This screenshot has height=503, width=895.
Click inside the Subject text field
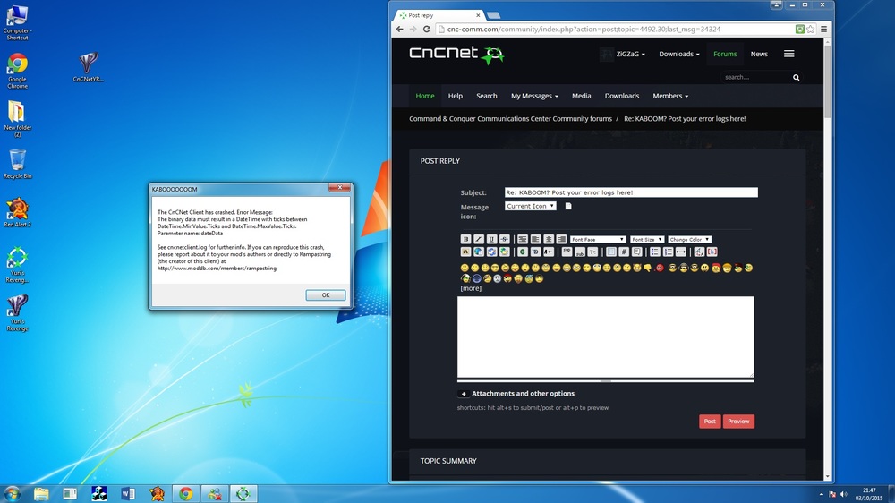(x=631, y=192)
